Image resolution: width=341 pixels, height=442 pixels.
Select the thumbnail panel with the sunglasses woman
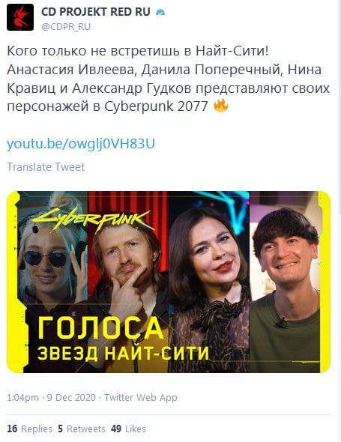tap(54, 248)
